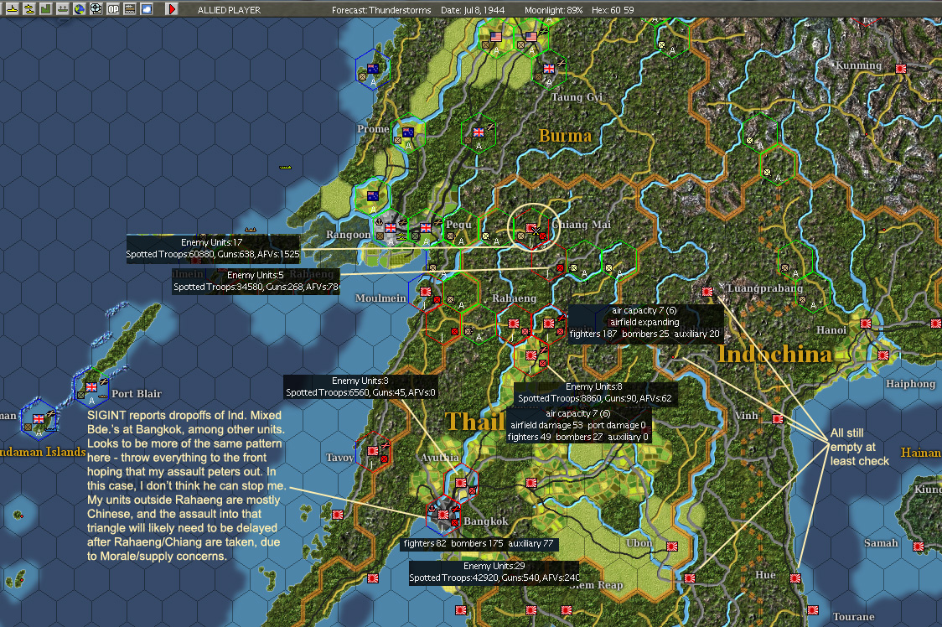942x627 pixels.
Task: Click the 'airfield damage 53' info box
Action: point(578,426)
